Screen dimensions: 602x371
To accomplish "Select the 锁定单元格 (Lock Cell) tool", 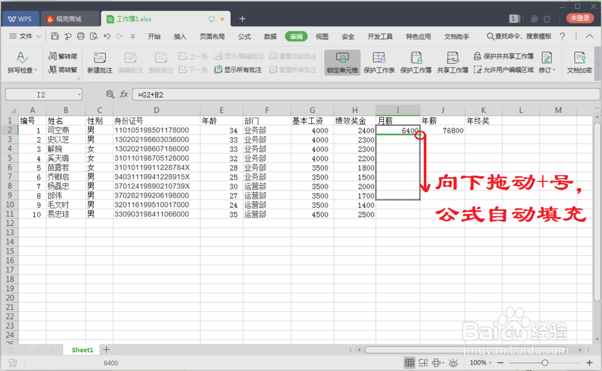I will (343, 62).
